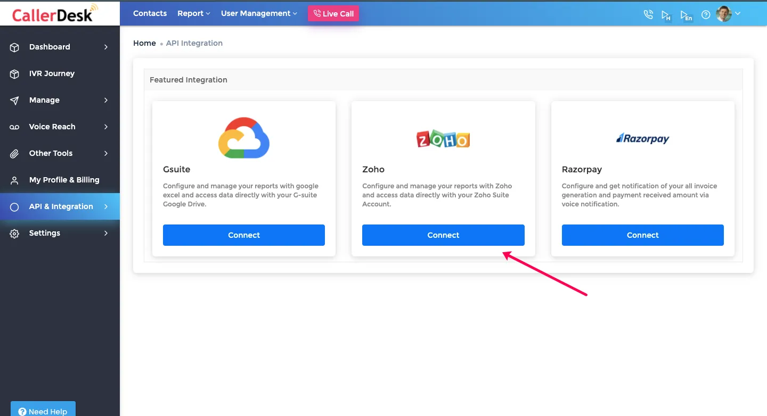Select Voice Reach in sidebar
The width and height of the screenshot is (767, 416).
point(60,127)
